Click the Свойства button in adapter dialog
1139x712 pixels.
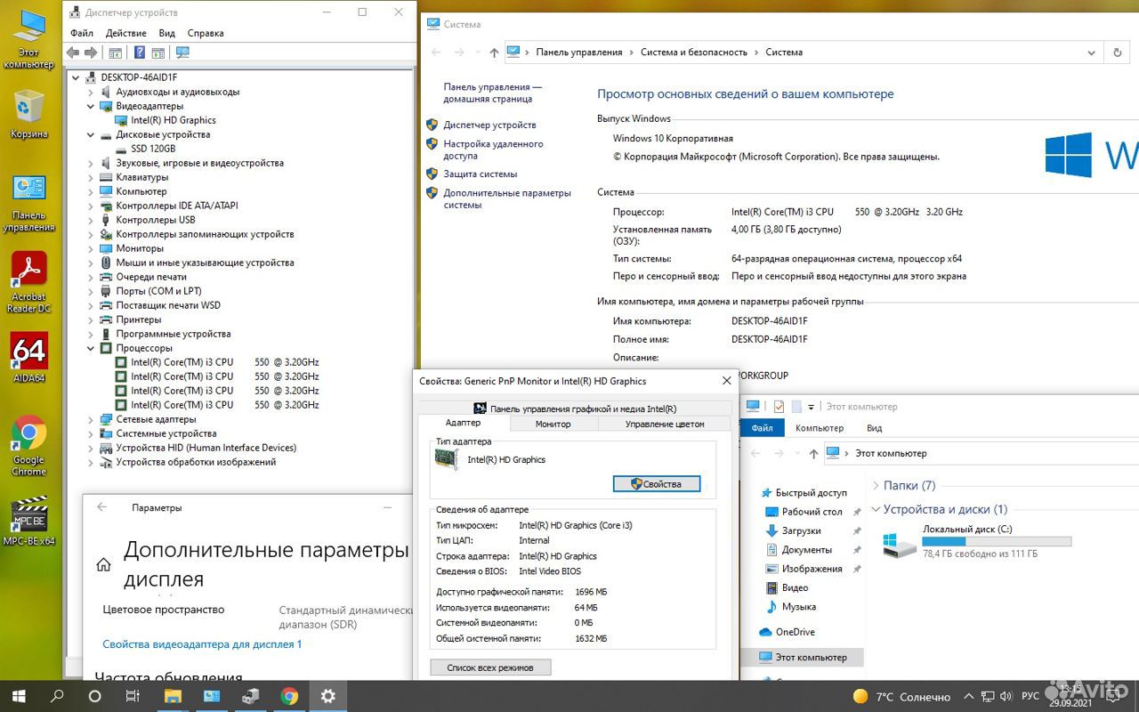[657, 484]
